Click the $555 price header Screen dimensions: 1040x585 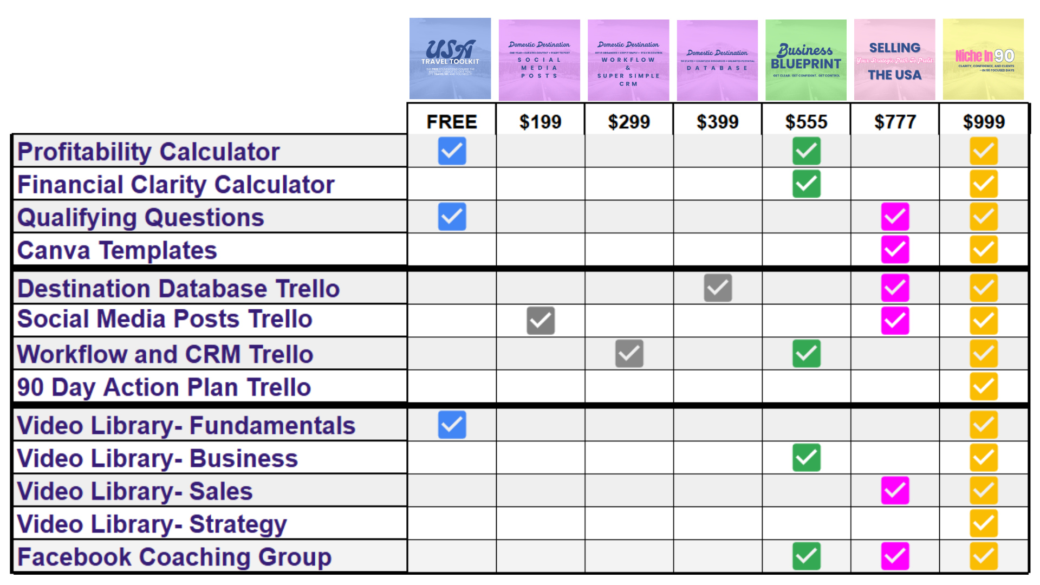[x=807, y=121]
